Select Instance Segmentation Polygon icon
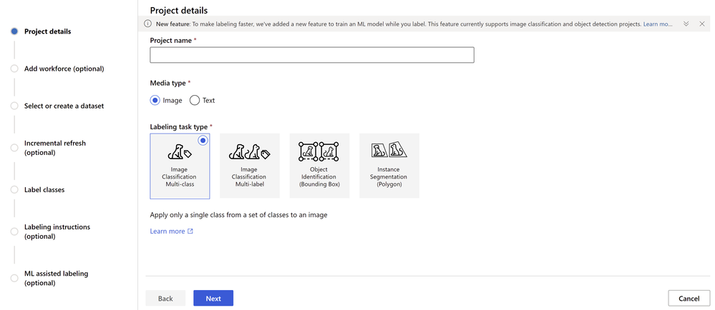 (389, 150)
